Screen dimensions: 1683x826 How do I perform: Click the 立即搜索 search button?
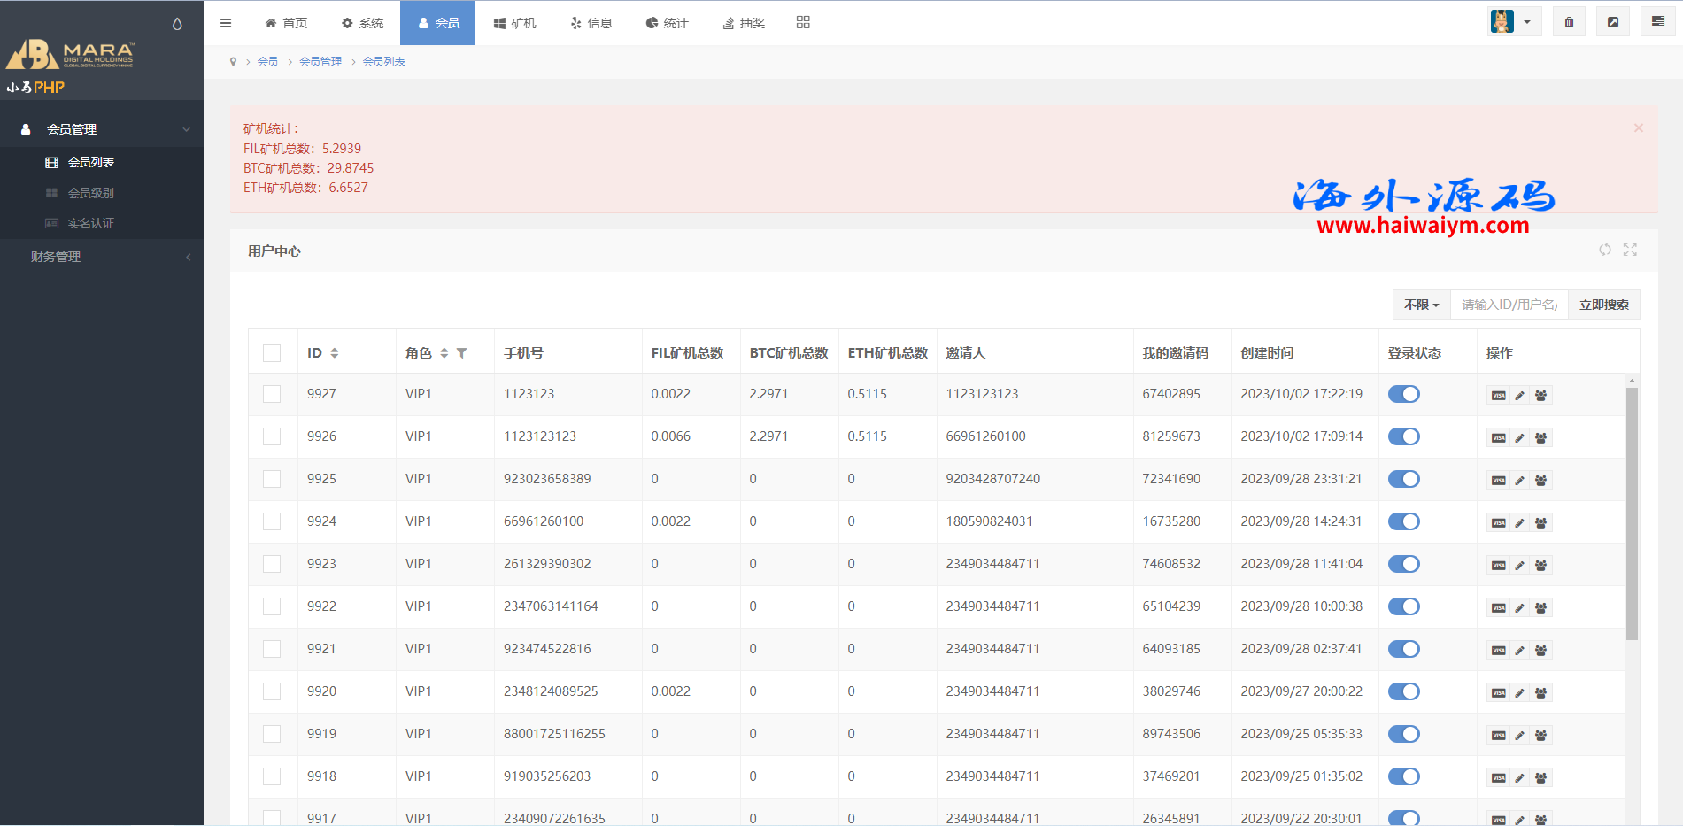click(1603, 305)
